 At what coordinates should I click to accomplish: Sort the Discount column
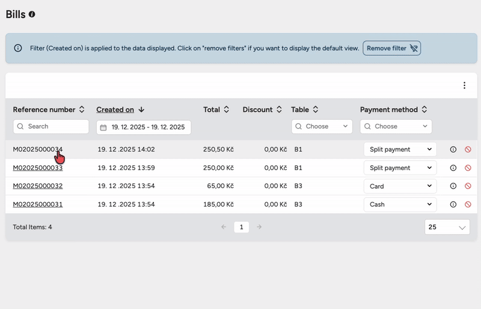[278, 109]
